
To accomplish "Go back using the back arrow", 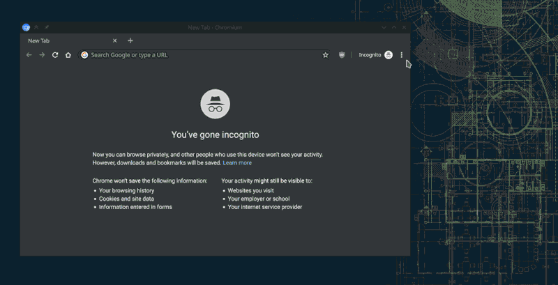I will [29, 55].
